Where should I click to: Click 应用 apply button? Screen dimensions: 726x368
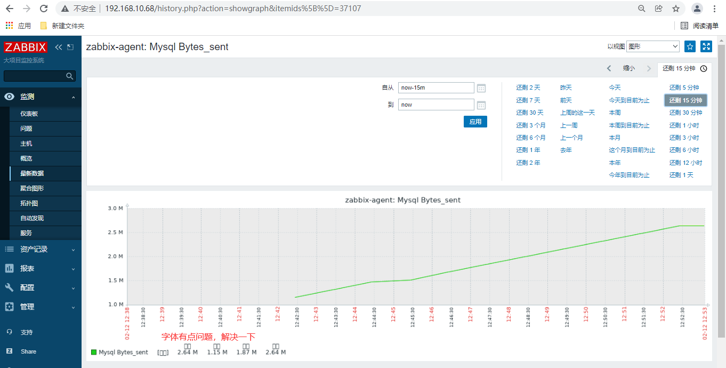coord(475,122)
